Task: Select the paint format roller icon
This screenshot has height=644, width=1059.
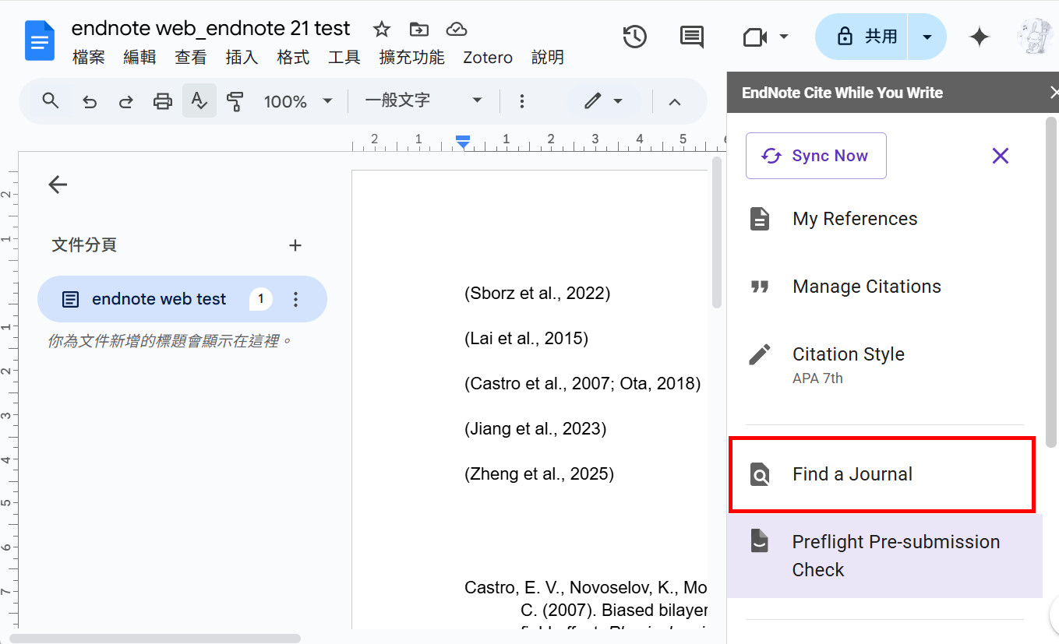Action: click(235, 101)
